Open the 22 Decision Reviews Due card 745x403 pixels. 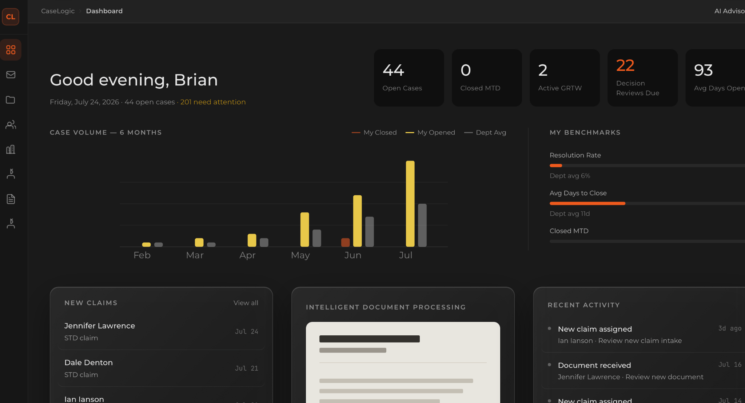[642, 78]
